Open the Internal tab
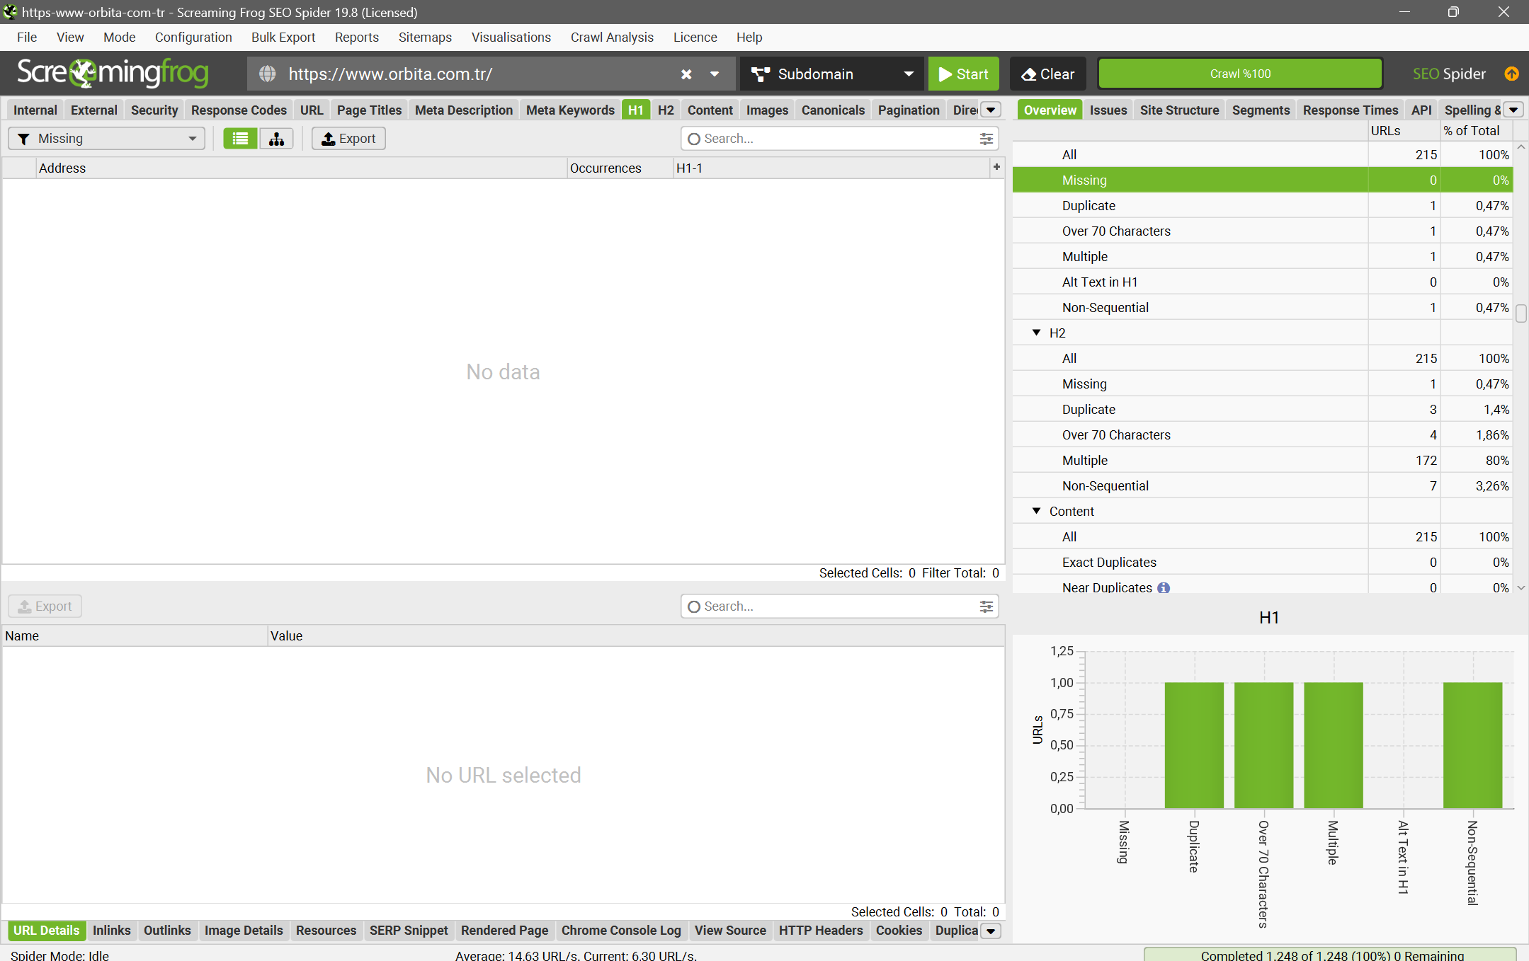 tap(35, 110)
